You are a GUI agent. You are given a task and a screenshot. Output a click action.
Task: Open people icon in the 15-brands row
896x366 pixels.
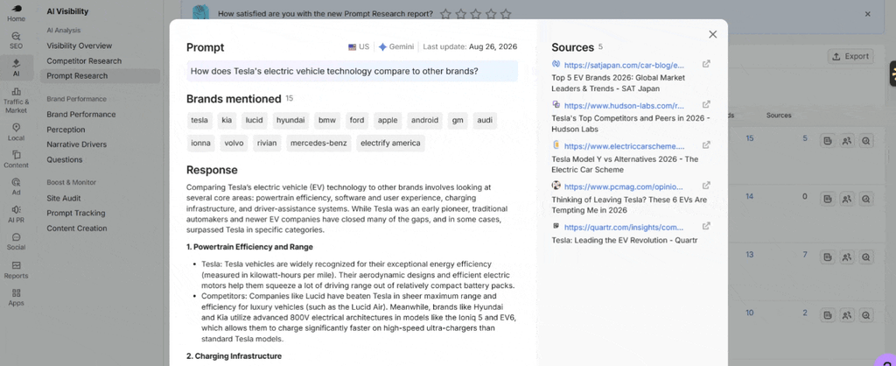coord(847,141)
